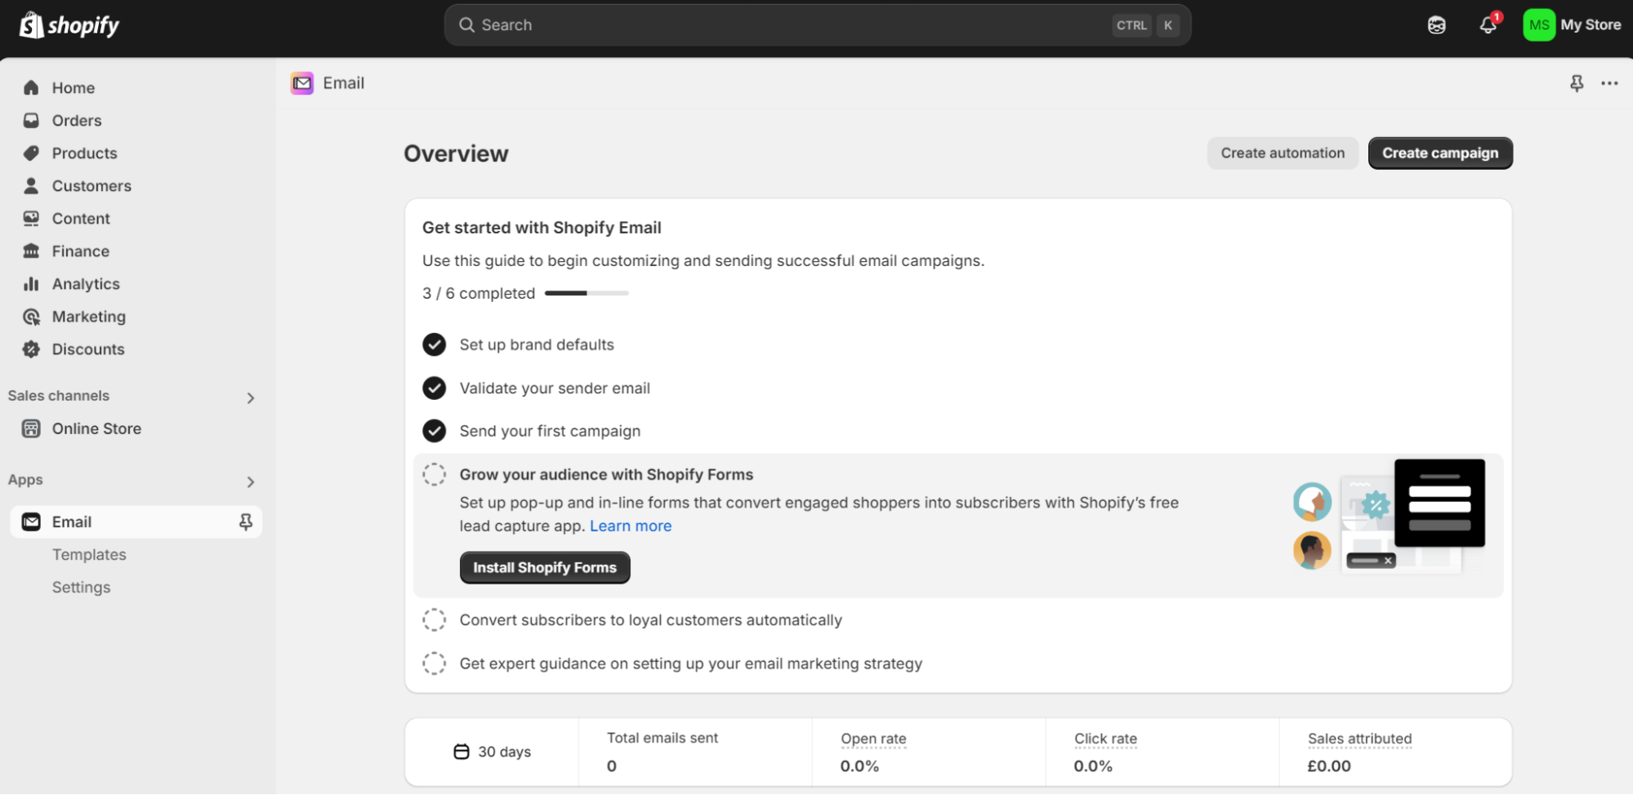Expand 'Convert subscribers to loyal customers automatically' step
This screenshot has width=1633, height=795.
tap(650, 620)
